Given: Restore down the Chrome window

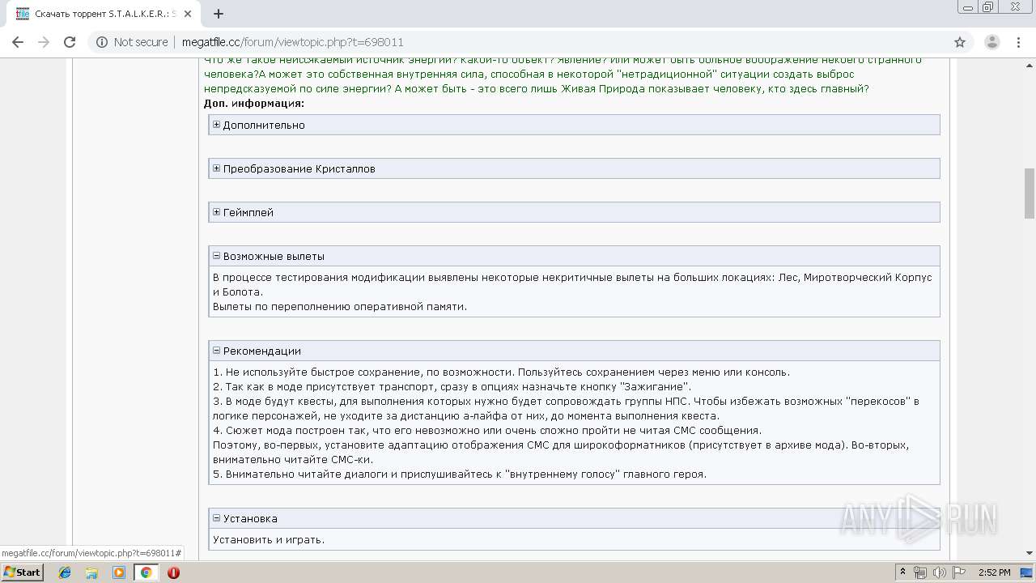Looking at the screenshot, I should [988, 6].
